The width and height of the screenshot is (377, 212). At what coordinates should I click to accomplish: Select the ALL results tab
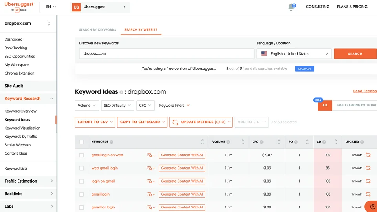(325, 105)
